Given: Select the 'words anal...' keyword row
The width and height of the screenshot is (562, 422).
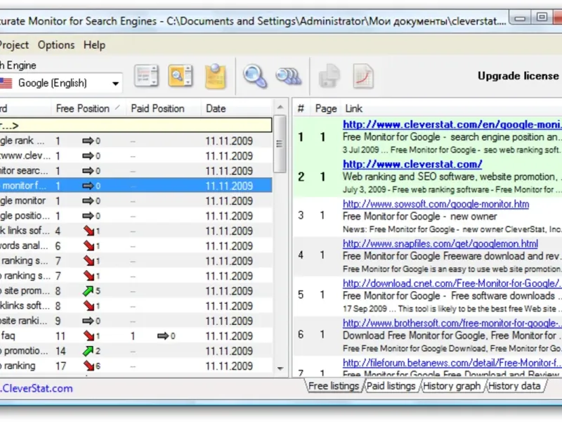Looking at the screenshot, I should (x=136, y=245).
